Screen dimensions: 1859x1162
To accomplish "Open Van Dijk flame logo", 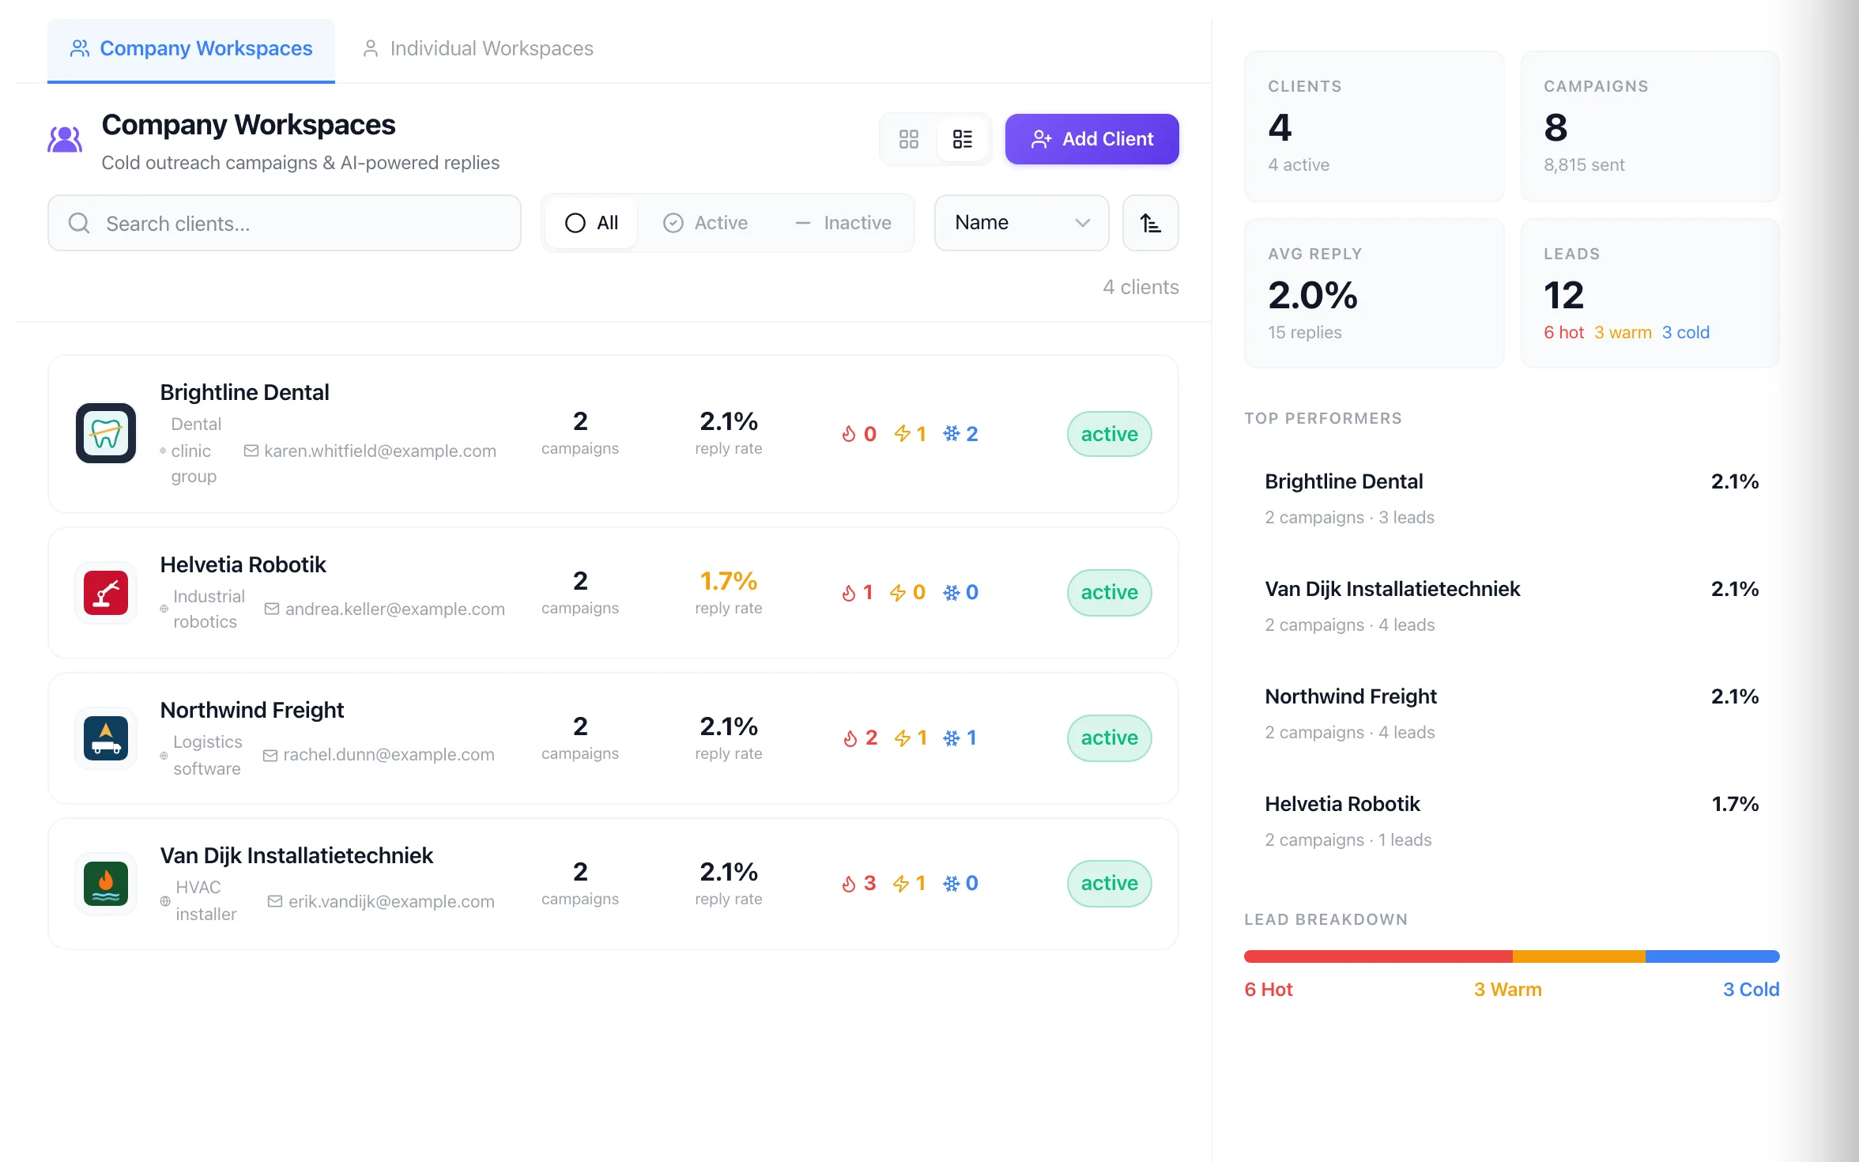I will pos(106,884).
